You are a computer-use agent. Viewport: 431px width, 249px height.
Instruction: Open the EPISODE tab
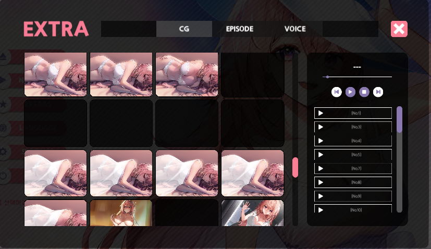pyautogui.click(x=240, y=29)
